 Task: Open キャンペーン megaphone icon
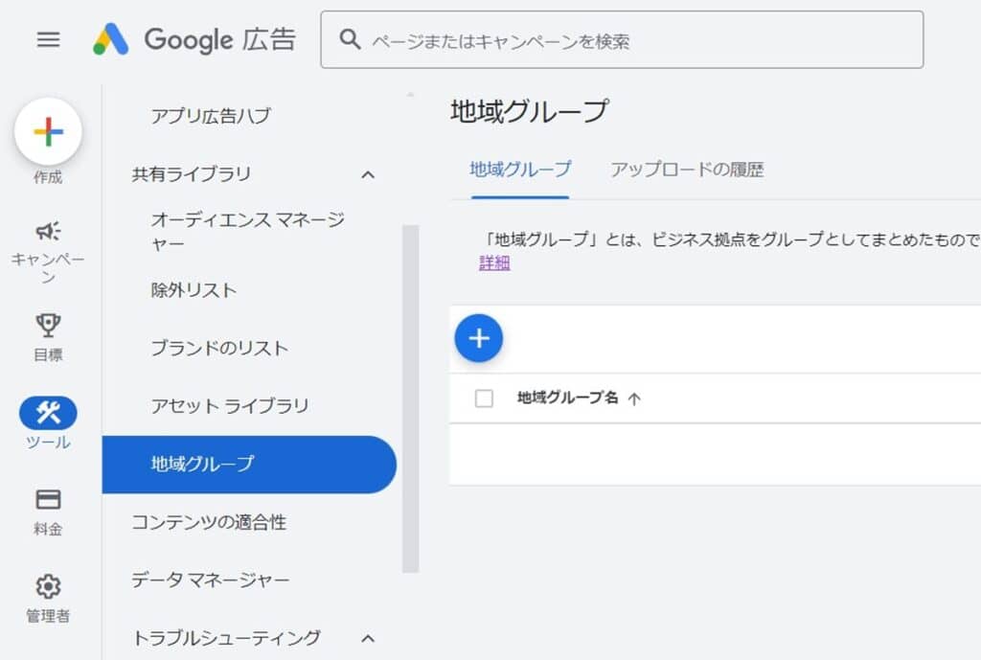[x=48, y=231]
